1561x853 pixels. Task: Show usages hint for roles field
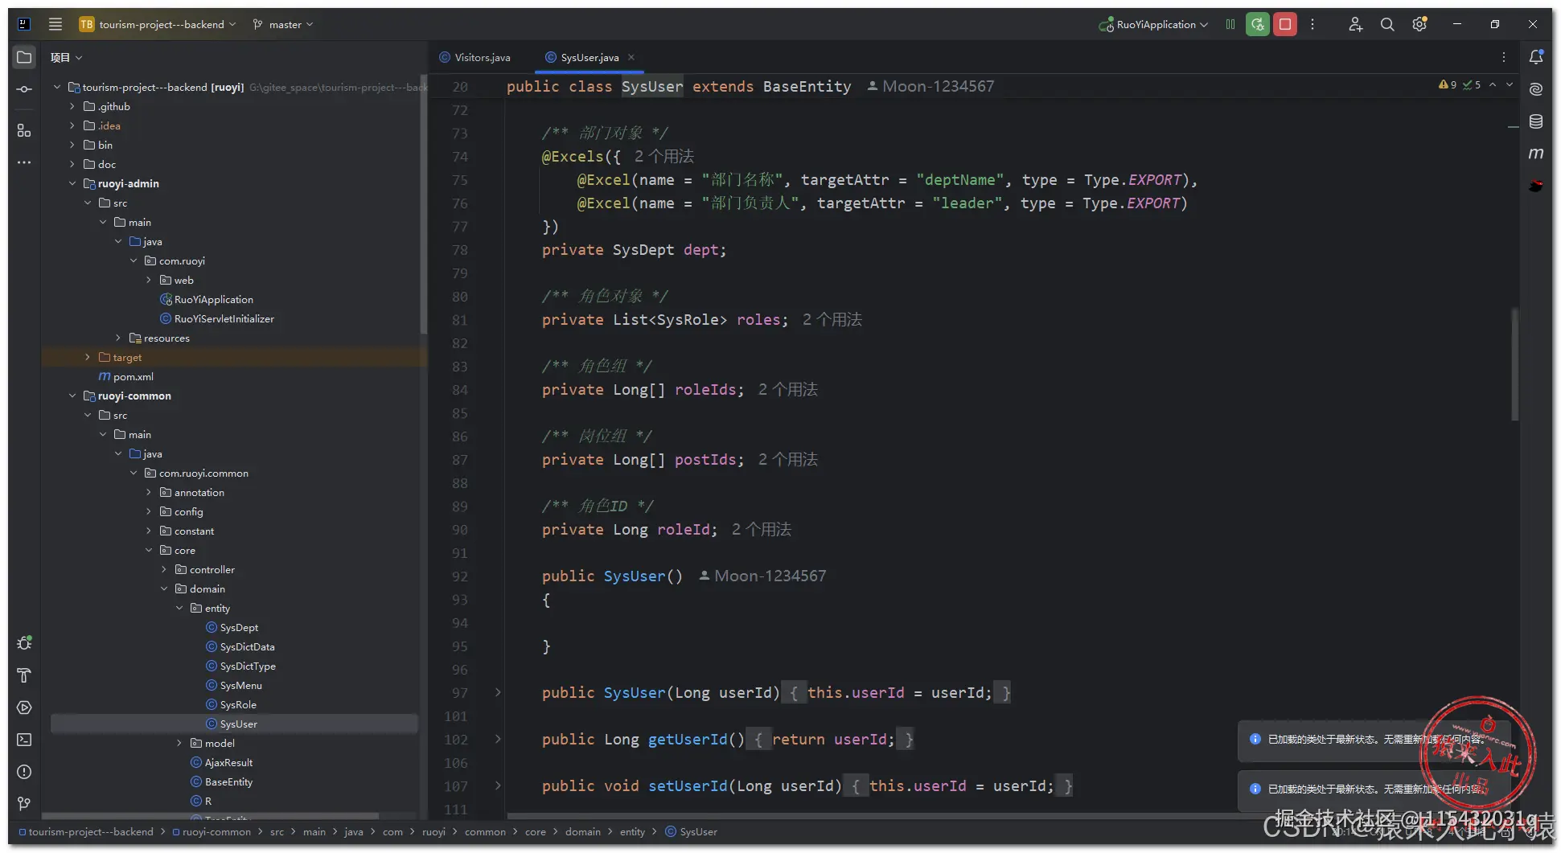[832, 319]
